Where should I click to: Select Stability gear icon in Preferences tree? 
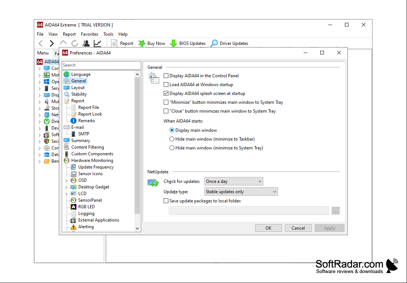pyautogui.click(x=67, y=94)
